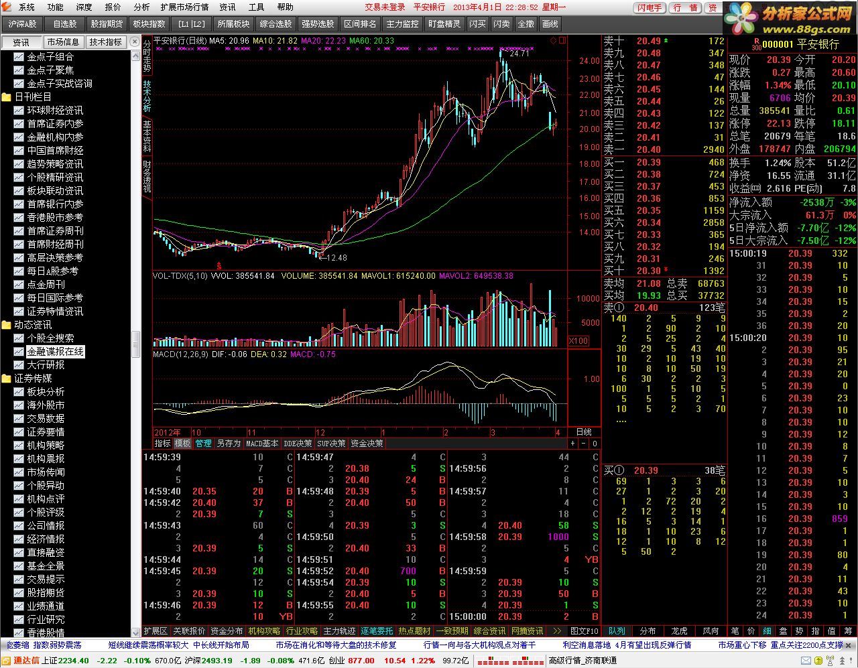
Task: Click the 日线 period label under the chart
Action: tap(584, 432)
